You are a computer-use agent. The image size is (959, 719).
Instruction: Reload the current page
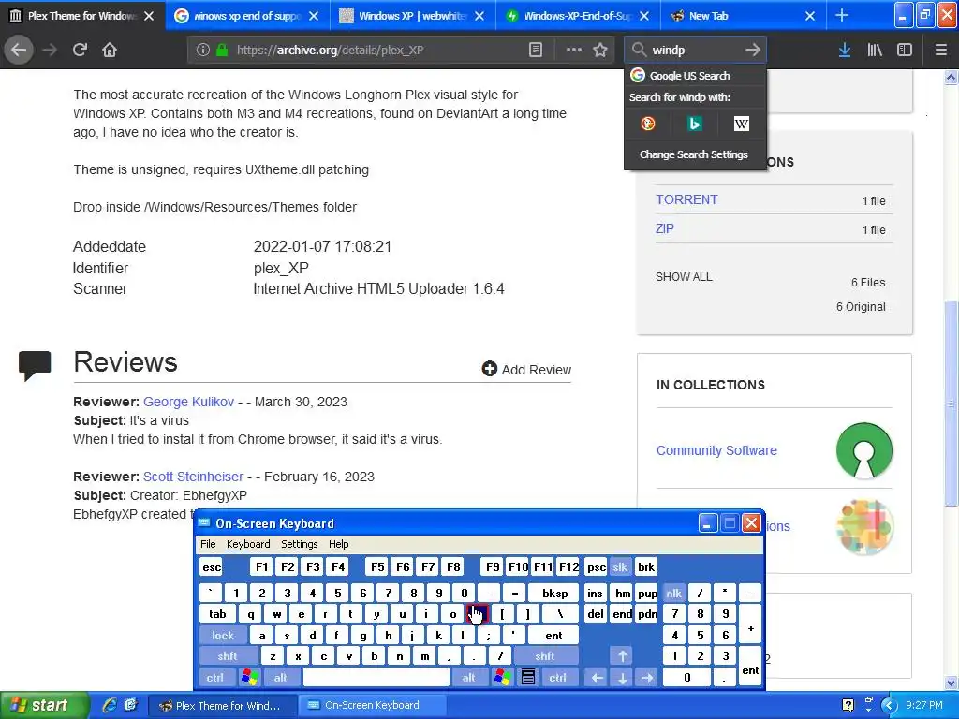[80, 51]
